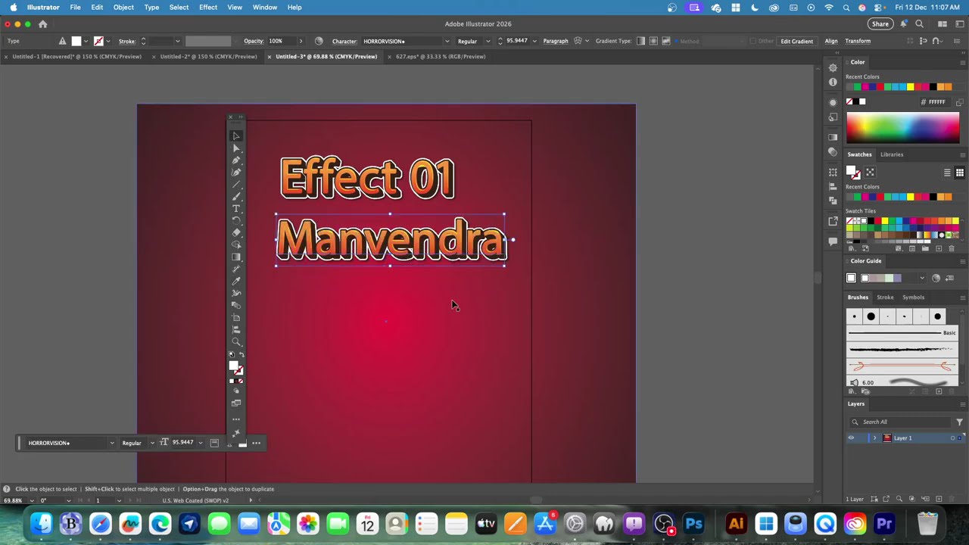Switch swatches to list view

click(947, 173)
